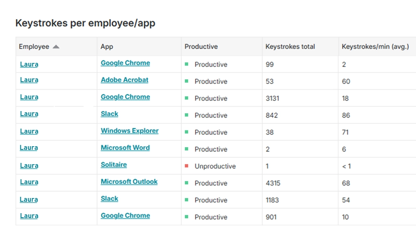
Task: Select the average value 71 for Windows Explorer
Action: [345, 132]
